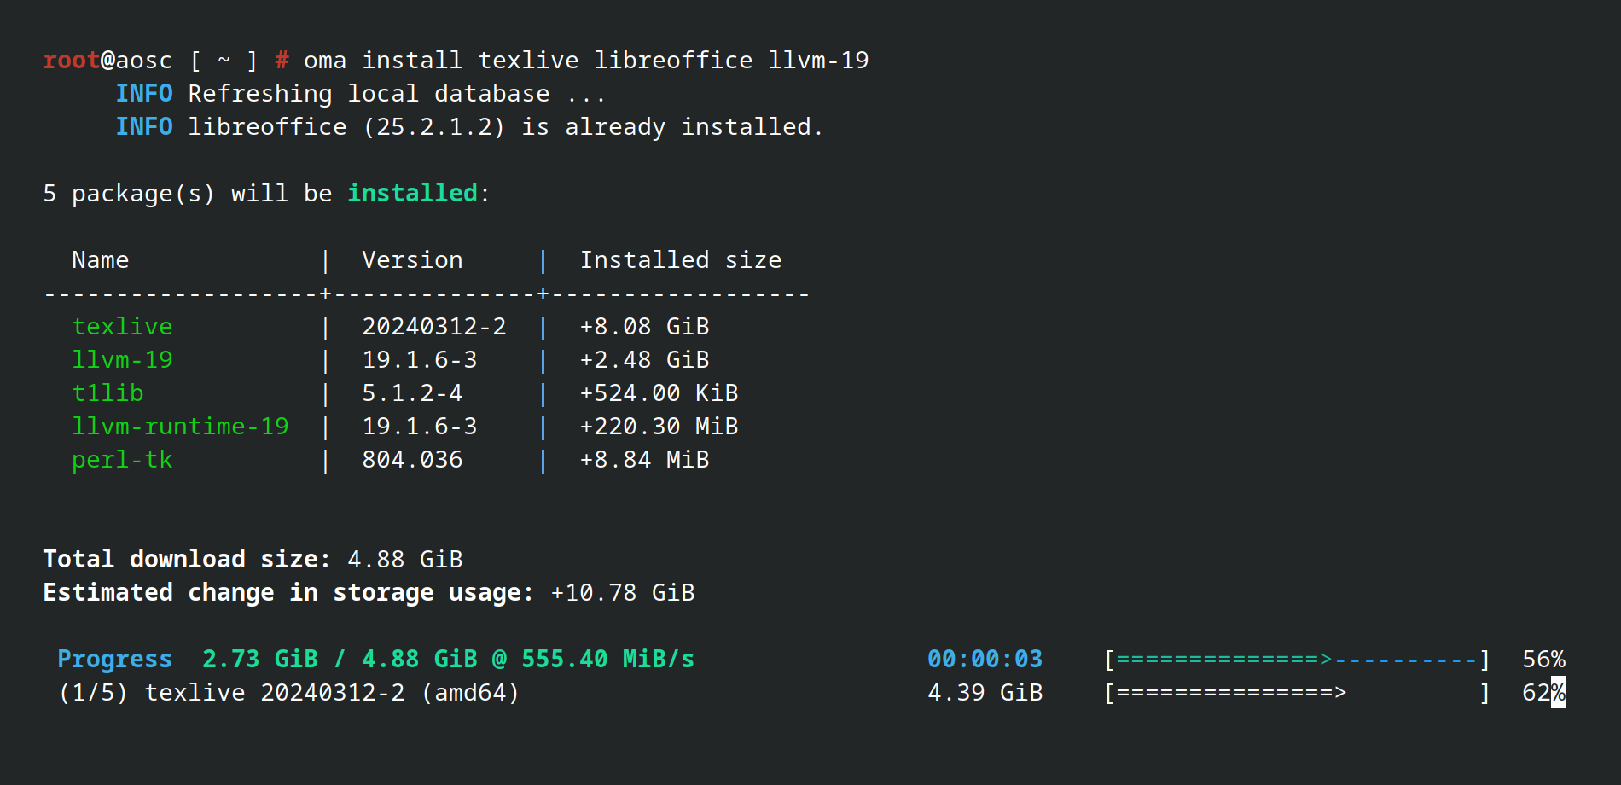Click the texlive package name in table

click(x=122, y=327)
